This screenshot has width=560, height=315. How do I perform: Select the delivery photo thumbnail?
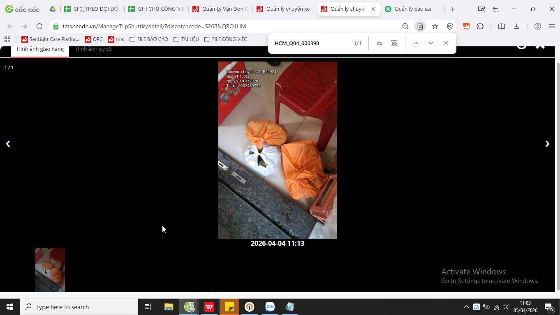(x=50, y=270)
